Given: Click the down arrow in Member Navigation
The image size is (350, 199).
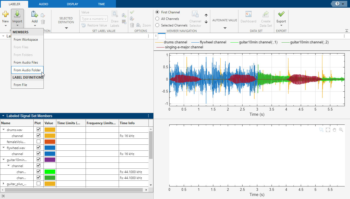Looking at the screenshot, I should (206, 22).
